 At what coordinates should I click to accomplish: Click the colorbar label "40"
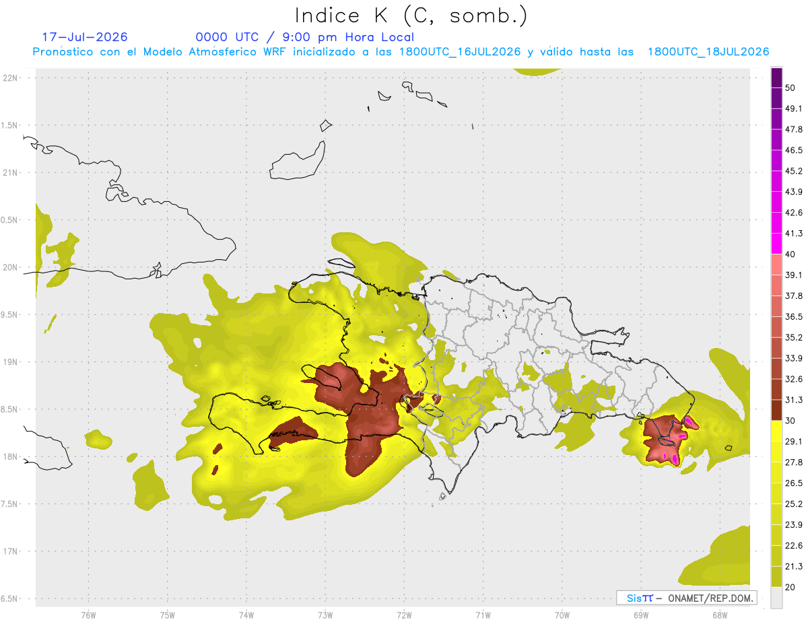pyautogui.click(x=790, y=254)
